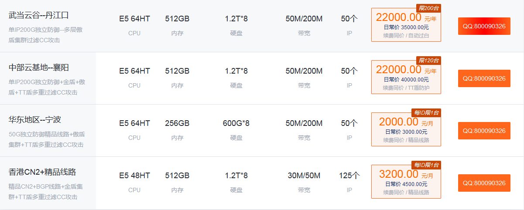Select the 600G*8 hard disk value

click(236, 123)
